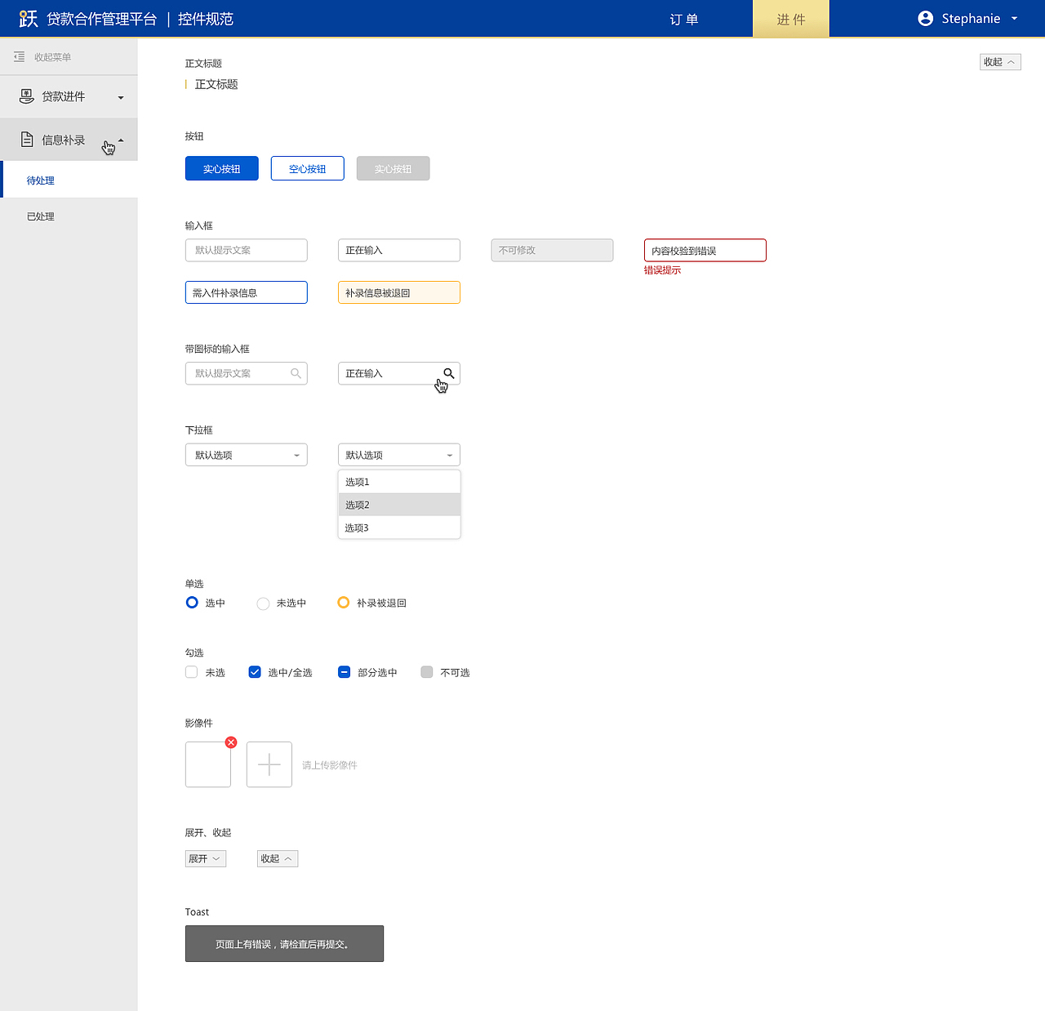Click the 控件规范 header title
The width and height of the screenshot is (1045, 1011).
[206, 19]
